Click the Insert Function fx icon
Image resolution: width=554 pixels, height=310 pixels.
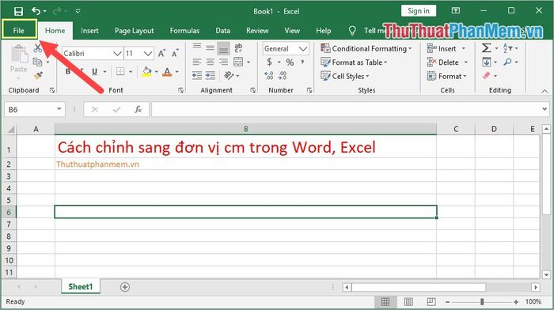point(138,109)
